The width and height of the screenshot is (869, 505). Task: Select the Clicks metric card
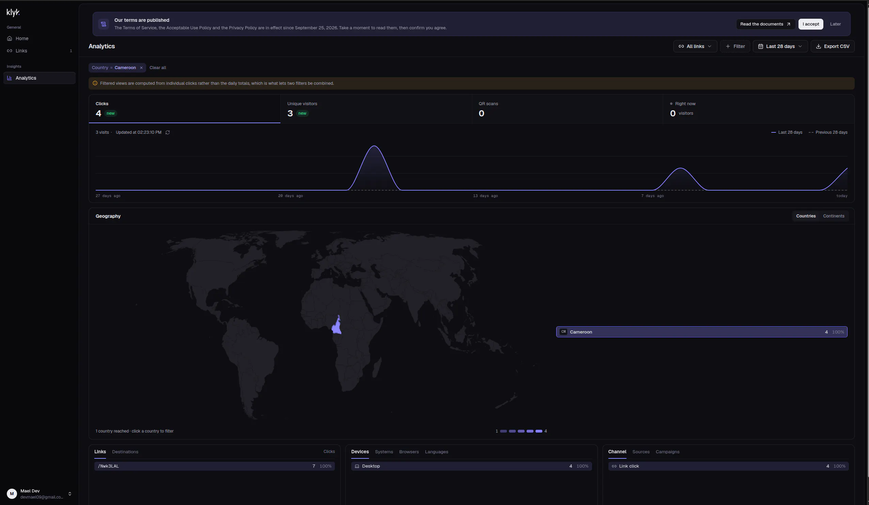pyautogui.click(x=185, y=109)
